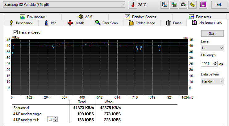Click the Error Scan magnifier icon
The height and width of the screenshot is (126, 229).
tap(98, 23)
